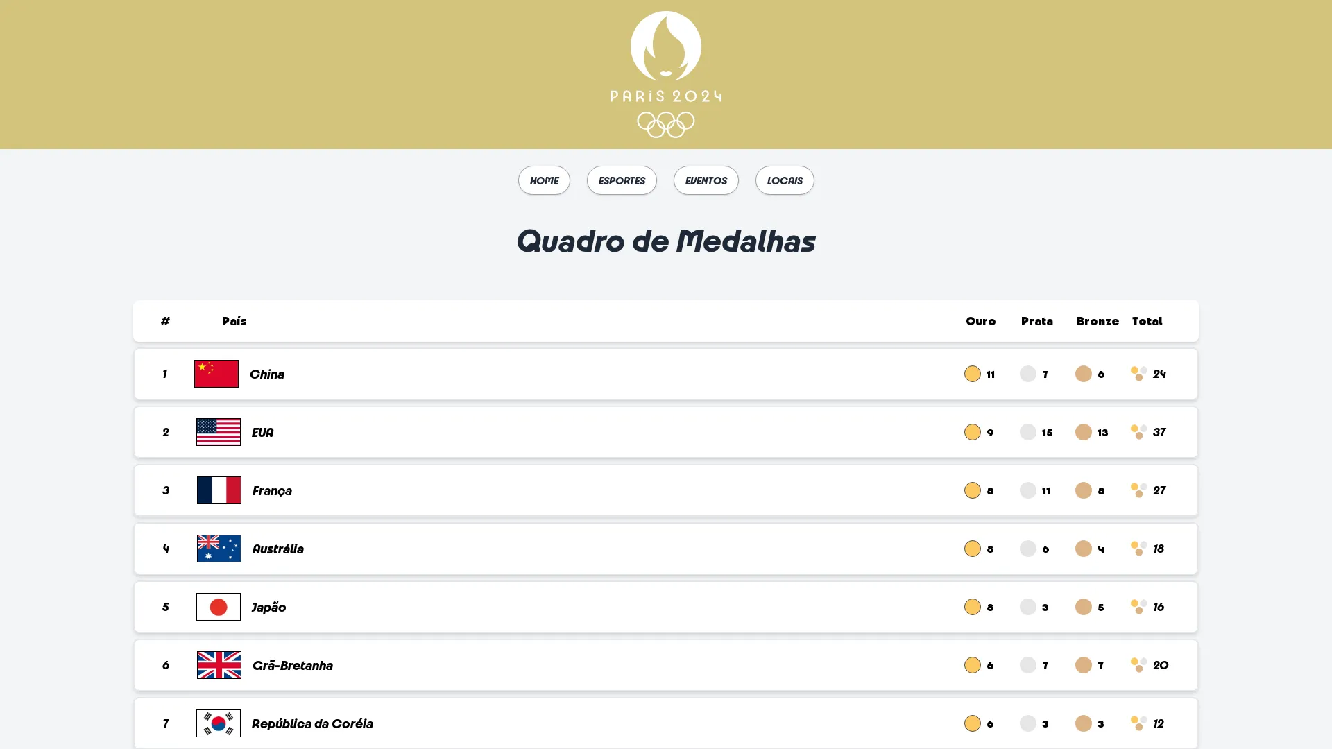This screenshot has width=1332, height=749.
Task: Click the Total column header
Action: coord(1147,321)
